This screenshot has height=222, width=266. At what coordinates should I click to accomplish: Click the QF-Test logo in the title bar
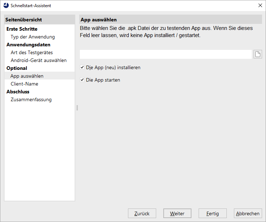pyautogui.click(x=6, y=5)
